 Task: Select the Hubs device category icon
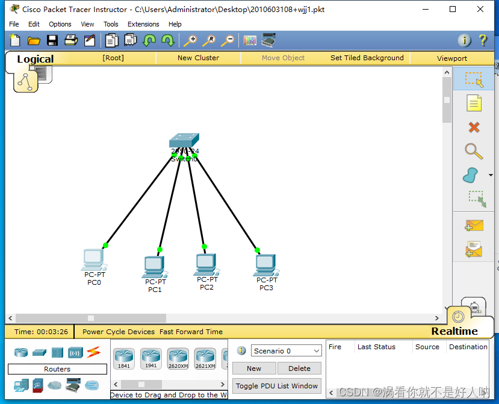[57, 353]
